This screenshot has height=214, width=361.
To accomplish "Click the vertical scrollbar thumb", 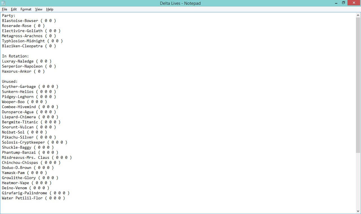I will 358,85.
